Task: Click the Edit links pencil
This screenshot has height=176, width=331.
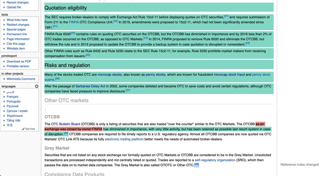Action: (x=28, y=129)
